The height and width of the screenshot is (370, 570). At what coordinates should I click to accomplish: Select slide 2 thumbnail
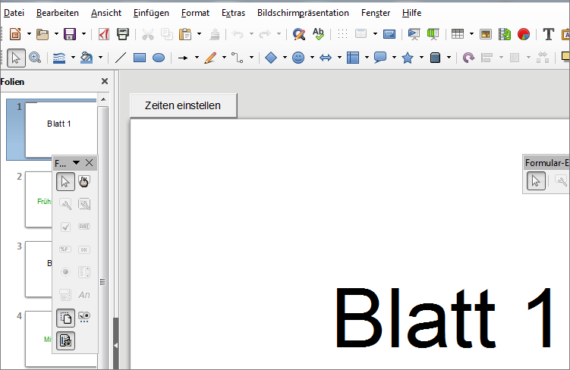click(39, 199)
